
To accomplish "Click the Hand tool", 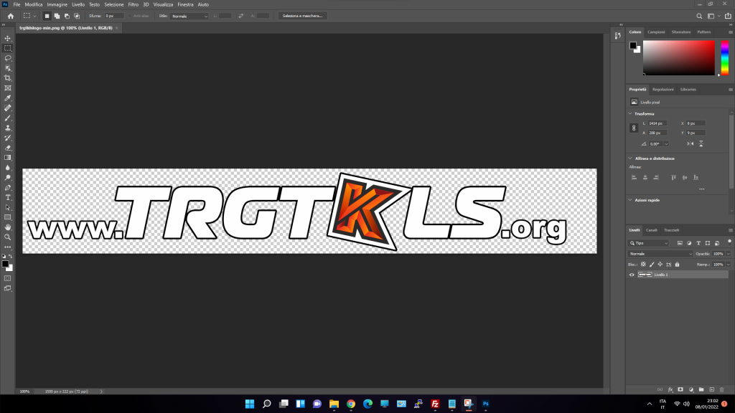I will [8, 227].
